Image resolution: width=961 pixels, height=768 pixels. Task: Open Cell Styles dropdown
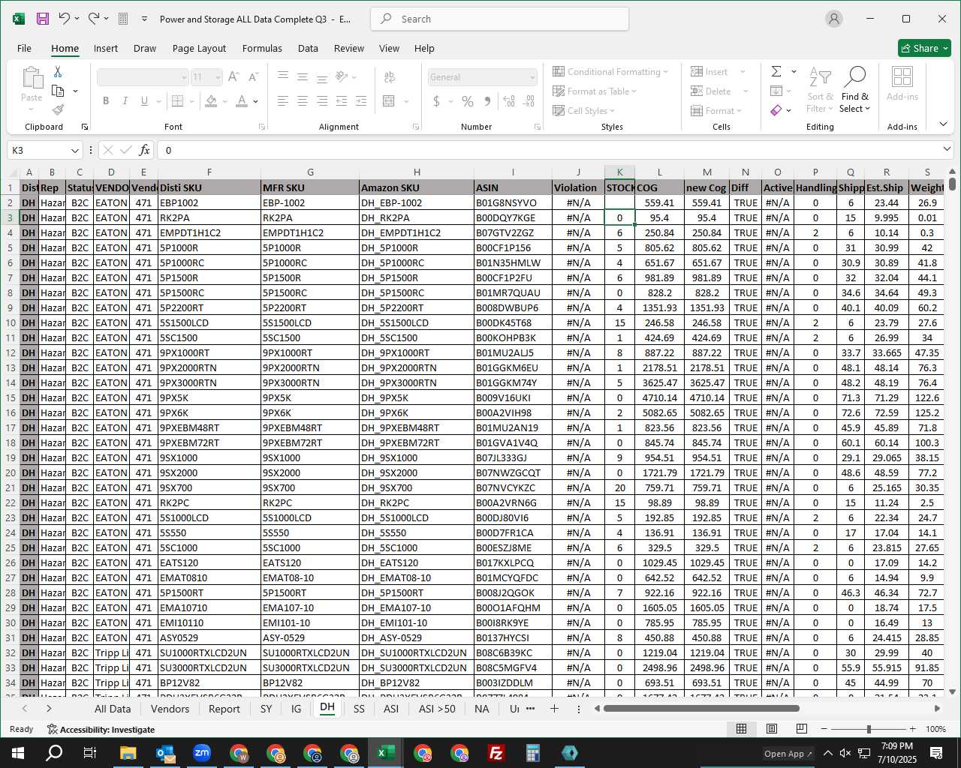click(x=584, y=111)
